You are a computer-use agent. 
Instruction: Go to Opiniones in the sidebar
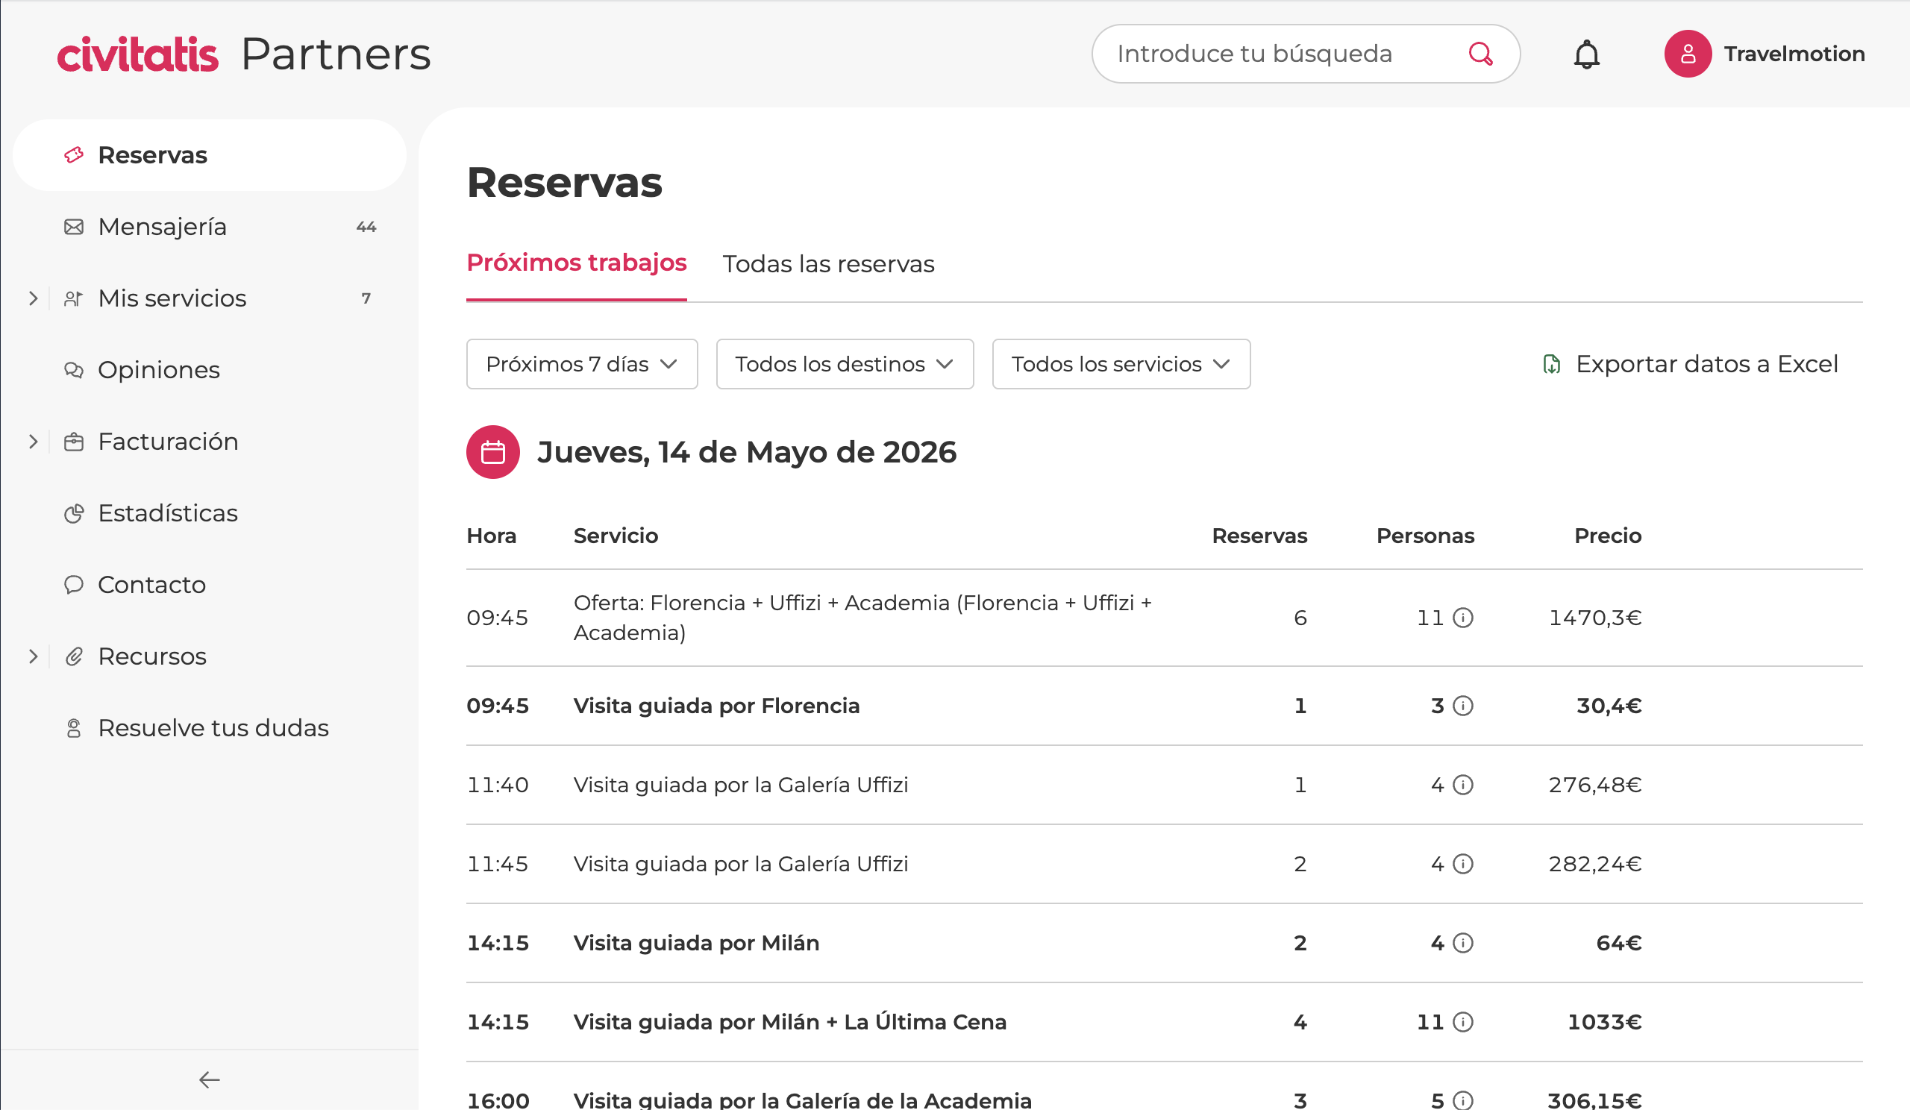click(209, 370)
